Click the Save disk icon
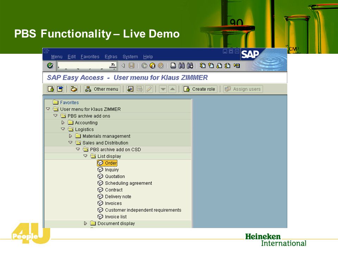 coord(131,65)
